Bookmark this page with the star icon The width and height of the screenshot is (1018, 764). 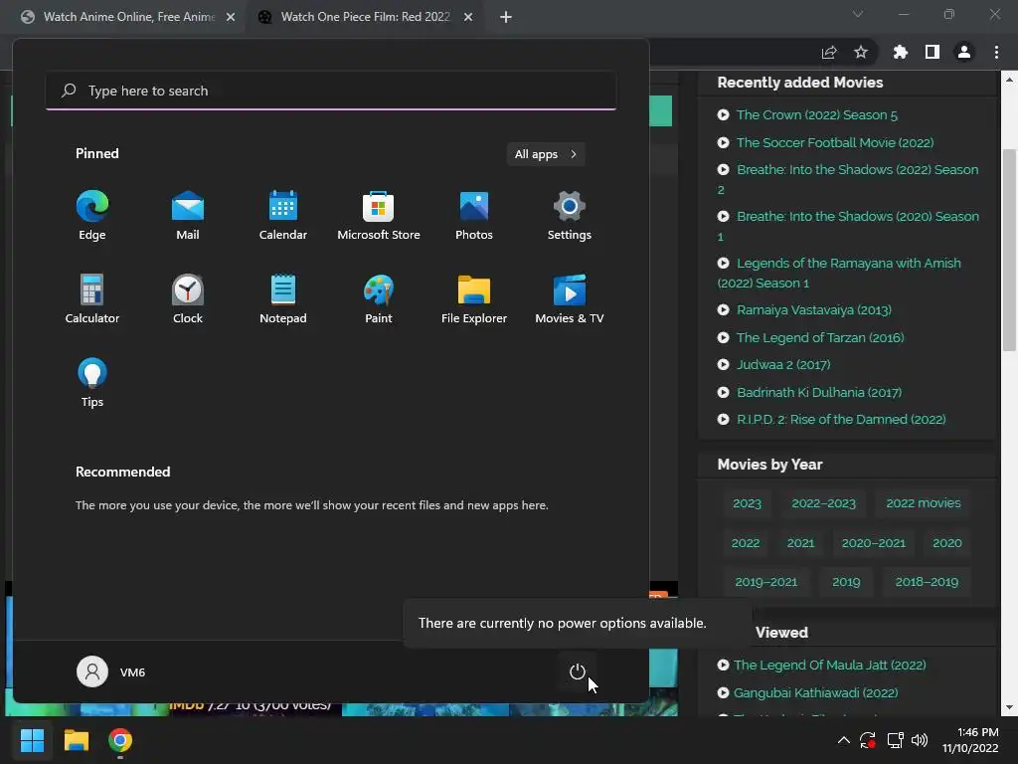coord(861,52)
